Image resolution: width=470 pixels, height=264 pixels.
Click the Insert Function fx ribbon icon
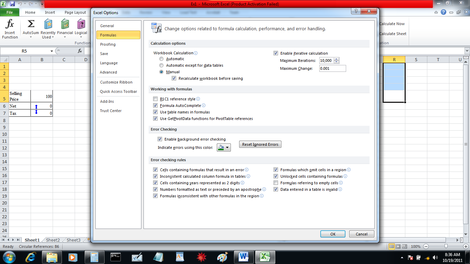pos(10,24)
